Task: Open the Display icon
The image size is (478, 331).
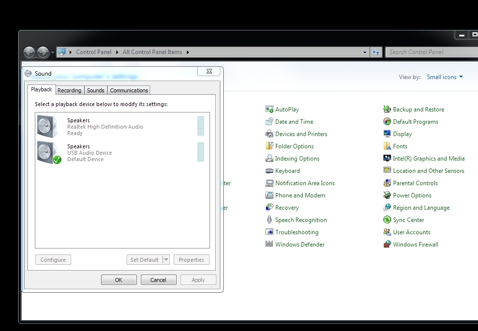Action: click(387, 134)
